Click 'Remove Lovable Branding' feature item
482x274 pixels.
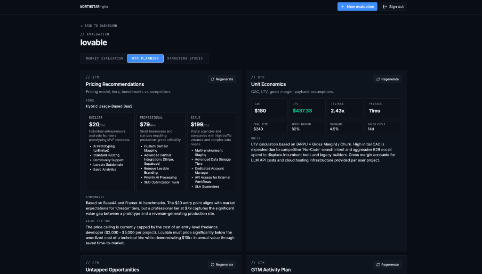[x=156, y=171]
